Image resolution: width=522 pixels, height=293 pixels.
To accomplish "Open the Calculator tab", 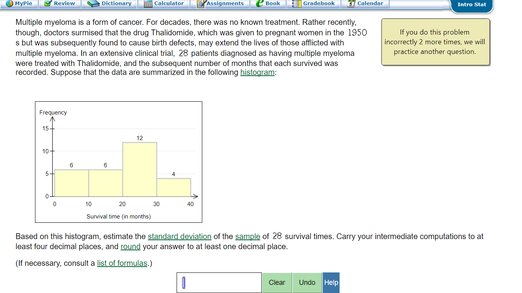I will [164, 4].
